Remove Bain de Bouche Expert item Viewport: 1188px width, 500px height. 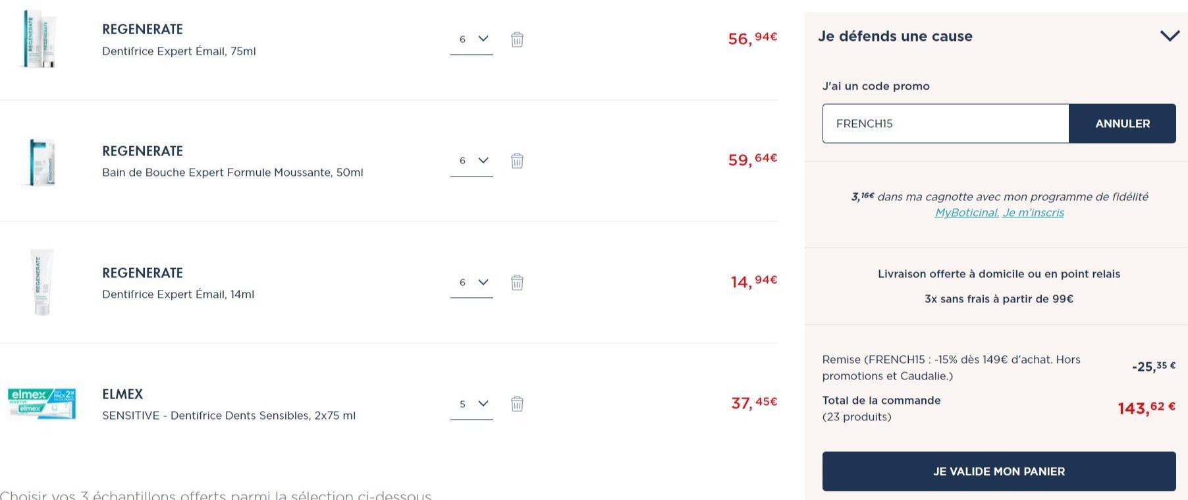tap(517, 161)
